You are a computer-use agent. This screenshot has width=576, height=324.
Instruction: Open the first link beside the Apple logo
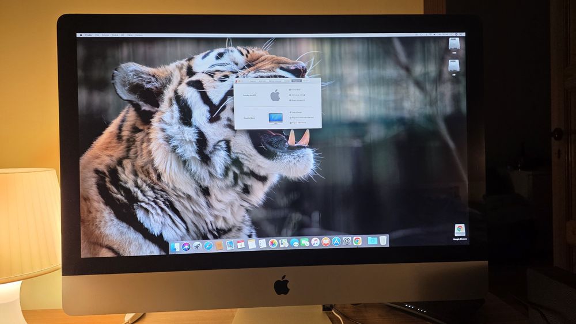click(x=295, y=90)
